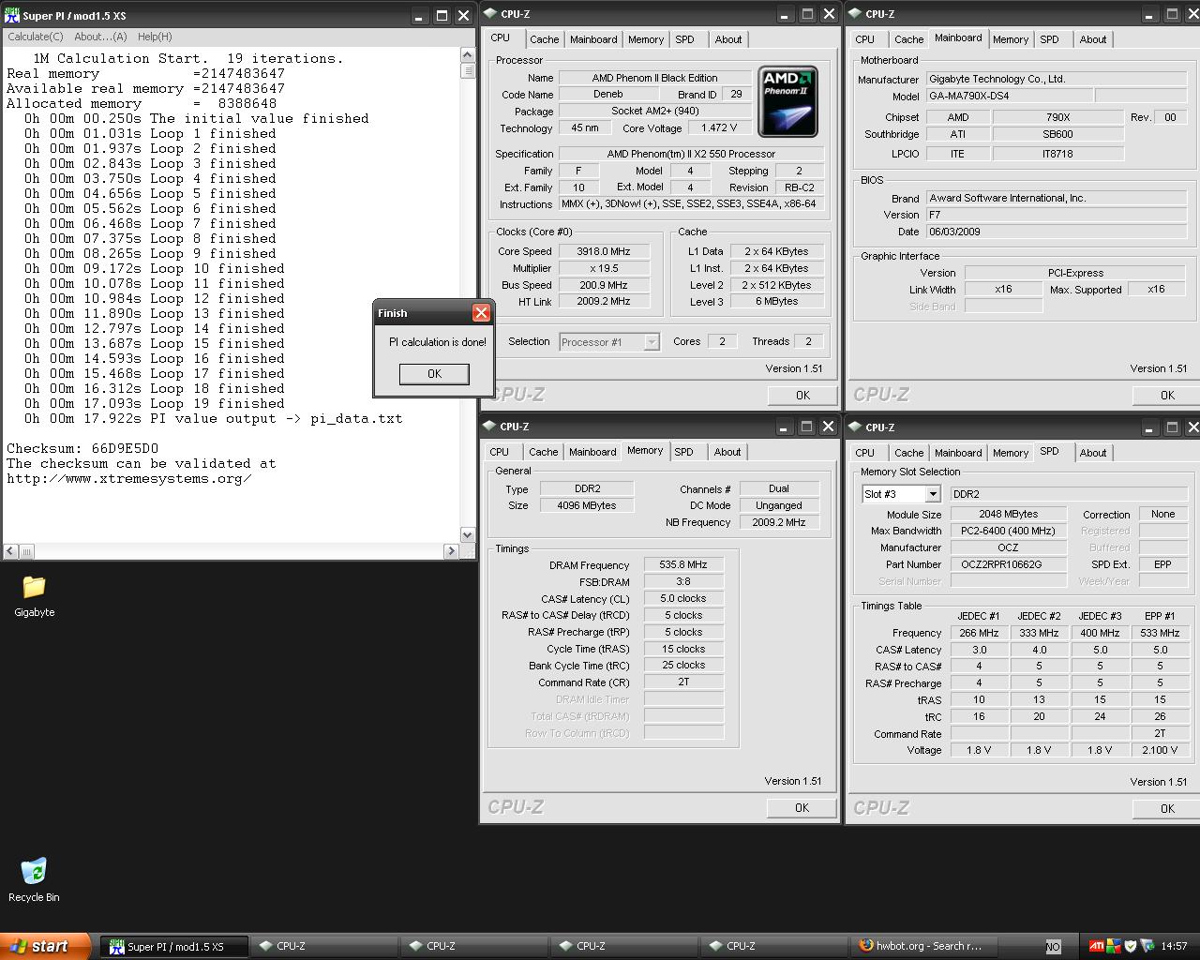1200x960 pixels.
Task: Switch to SPD tab in the CPU-Z CPU window
Action: point(685,39)
